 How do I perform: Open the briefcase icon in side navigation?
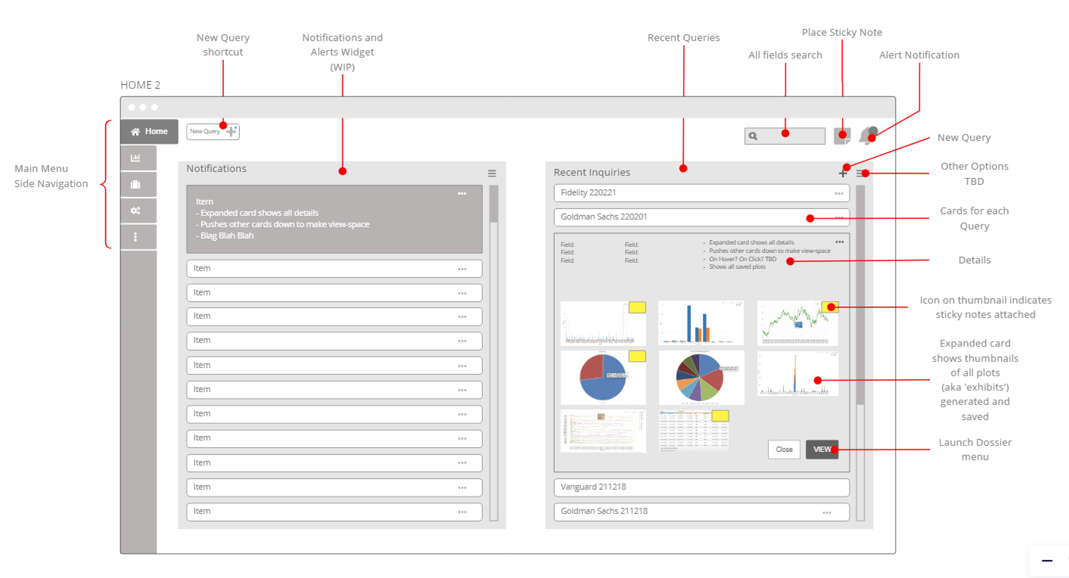click(x=136, y=184)
